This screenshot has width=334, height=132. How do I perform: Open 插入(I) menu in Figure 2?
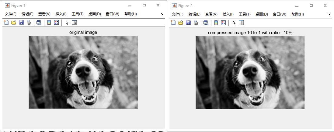click(228, 14)
